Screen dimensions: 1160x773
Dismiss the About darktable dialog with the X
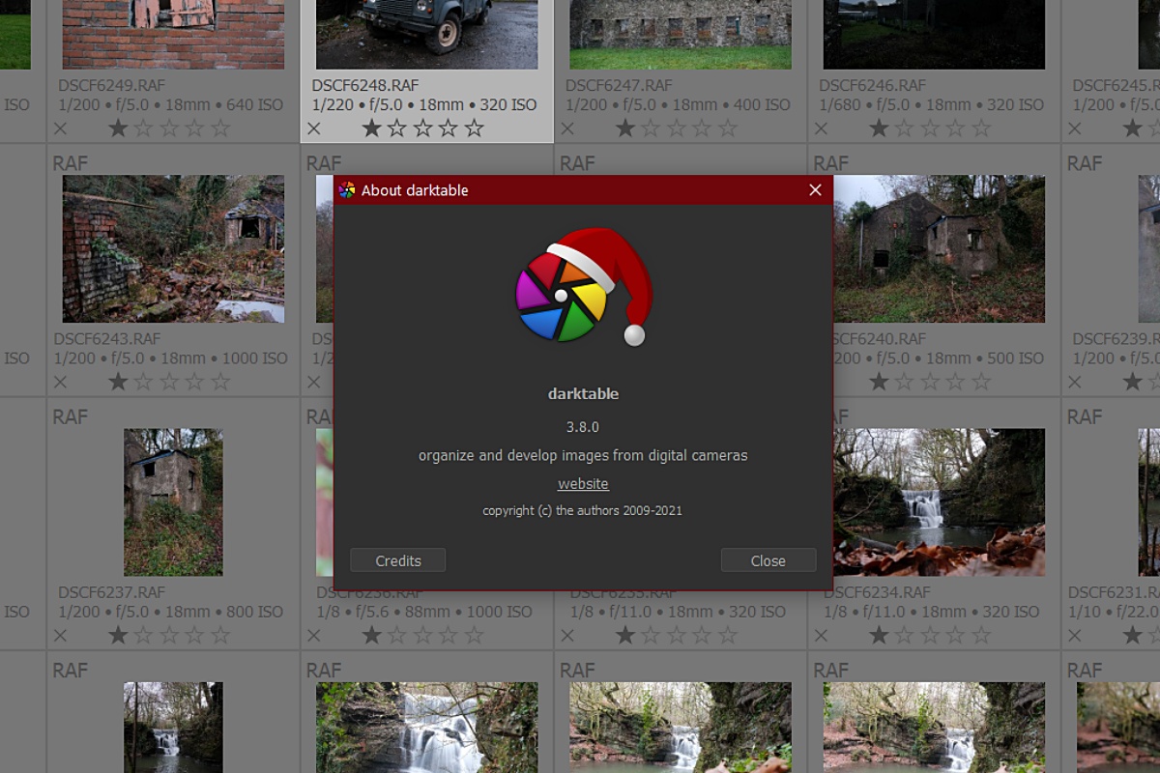click(815, 190)
